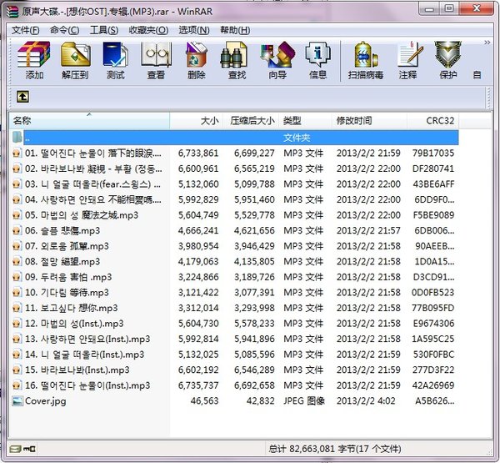Click the WinRAR title bar app icon
Viewport: 500px width, 463px height.
click(12, 12)
